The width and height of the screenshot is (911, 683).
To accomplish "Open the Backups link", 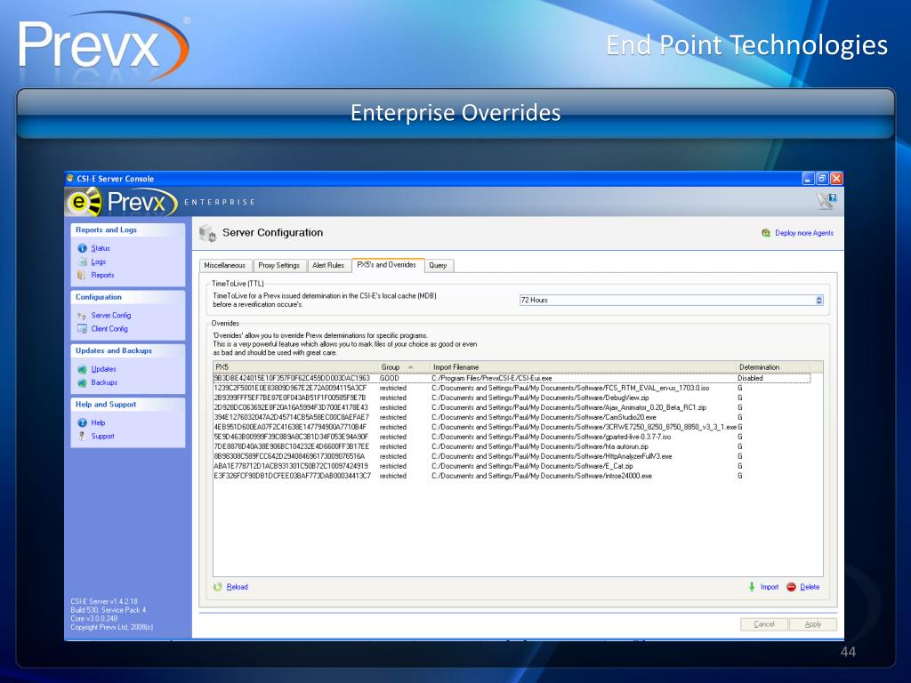I will [x=104, y=382].
